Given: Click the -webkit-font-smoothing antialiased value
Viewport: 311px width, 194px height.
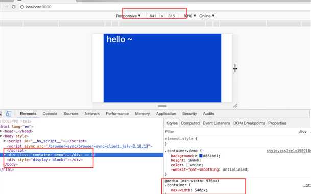Looking at the screenshot, I should click(x=235, y=169).
